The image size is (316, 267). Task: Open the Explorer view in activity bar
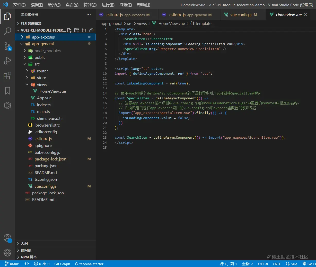click(7, 16)
